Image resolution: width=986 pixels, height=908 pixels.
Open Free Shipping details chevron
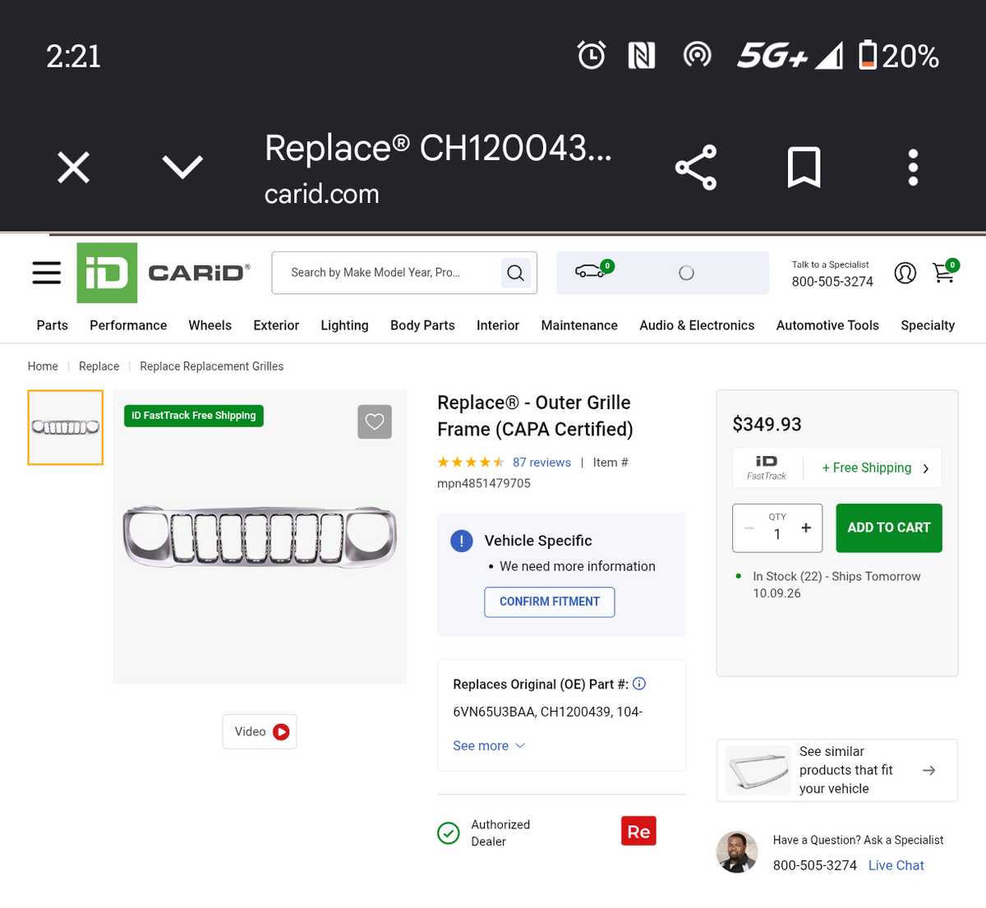(926, 468)
